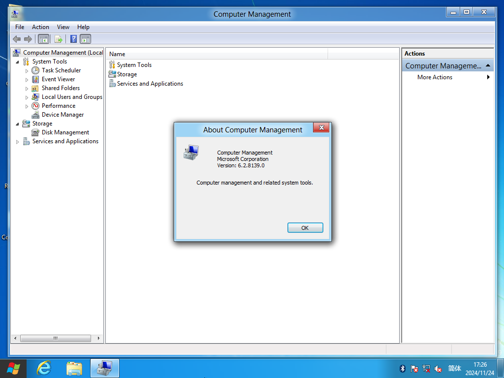Viewport: 504px width, 378px height.
Task: Collapse the Storage tree node
Action: pos(17,124)
